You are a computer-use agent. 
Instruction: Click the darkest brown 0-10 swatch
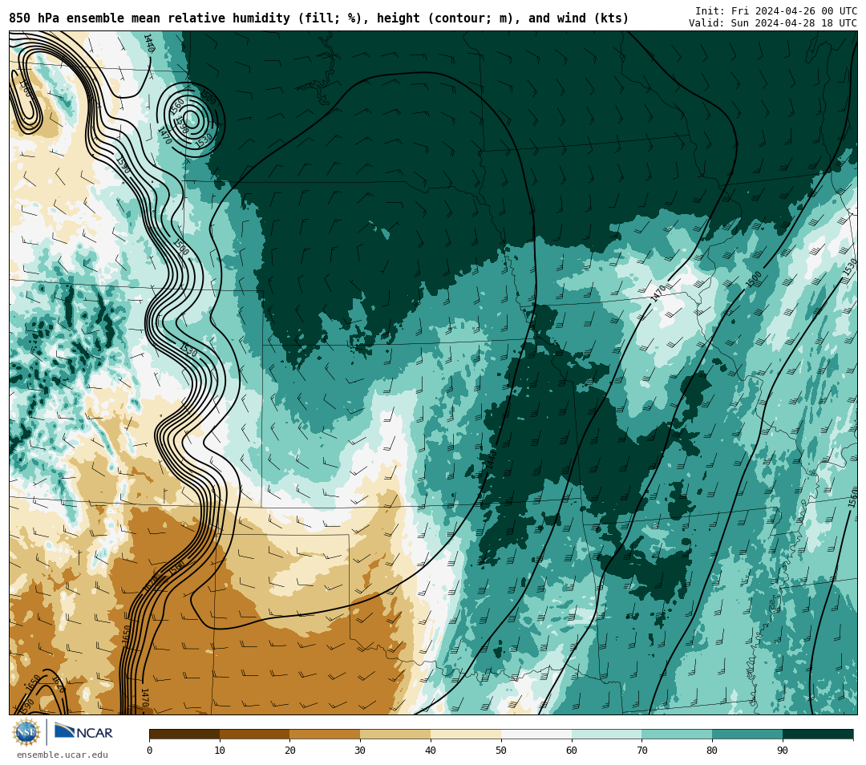184,735
